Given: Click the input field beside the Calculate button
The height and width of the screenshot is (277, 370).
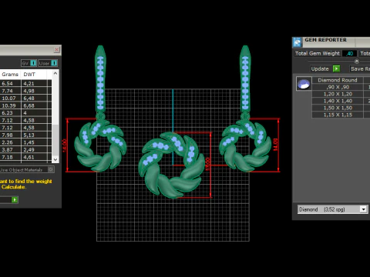Looking at the screenshot, I should (x=5, y=199).
